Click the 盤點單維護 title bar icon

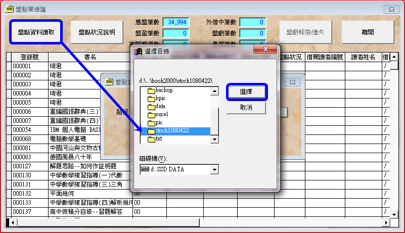tap(10, 9)
